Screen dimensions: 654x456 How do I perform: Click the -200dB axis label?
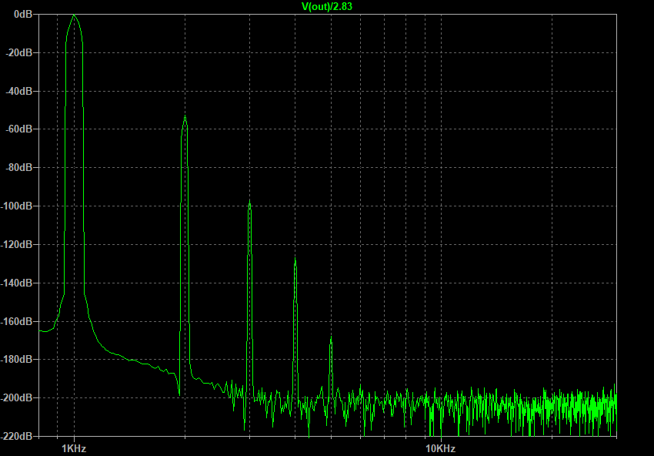(x=16, y=397)
